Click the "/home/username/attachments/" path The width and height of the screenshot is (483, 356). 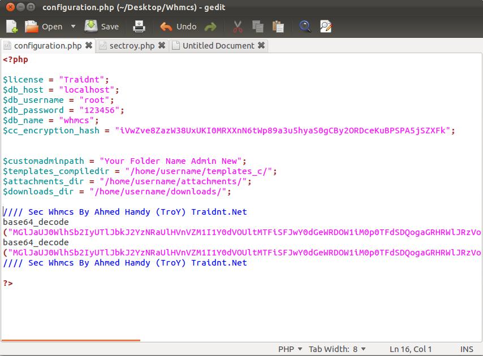coord(173,181)
